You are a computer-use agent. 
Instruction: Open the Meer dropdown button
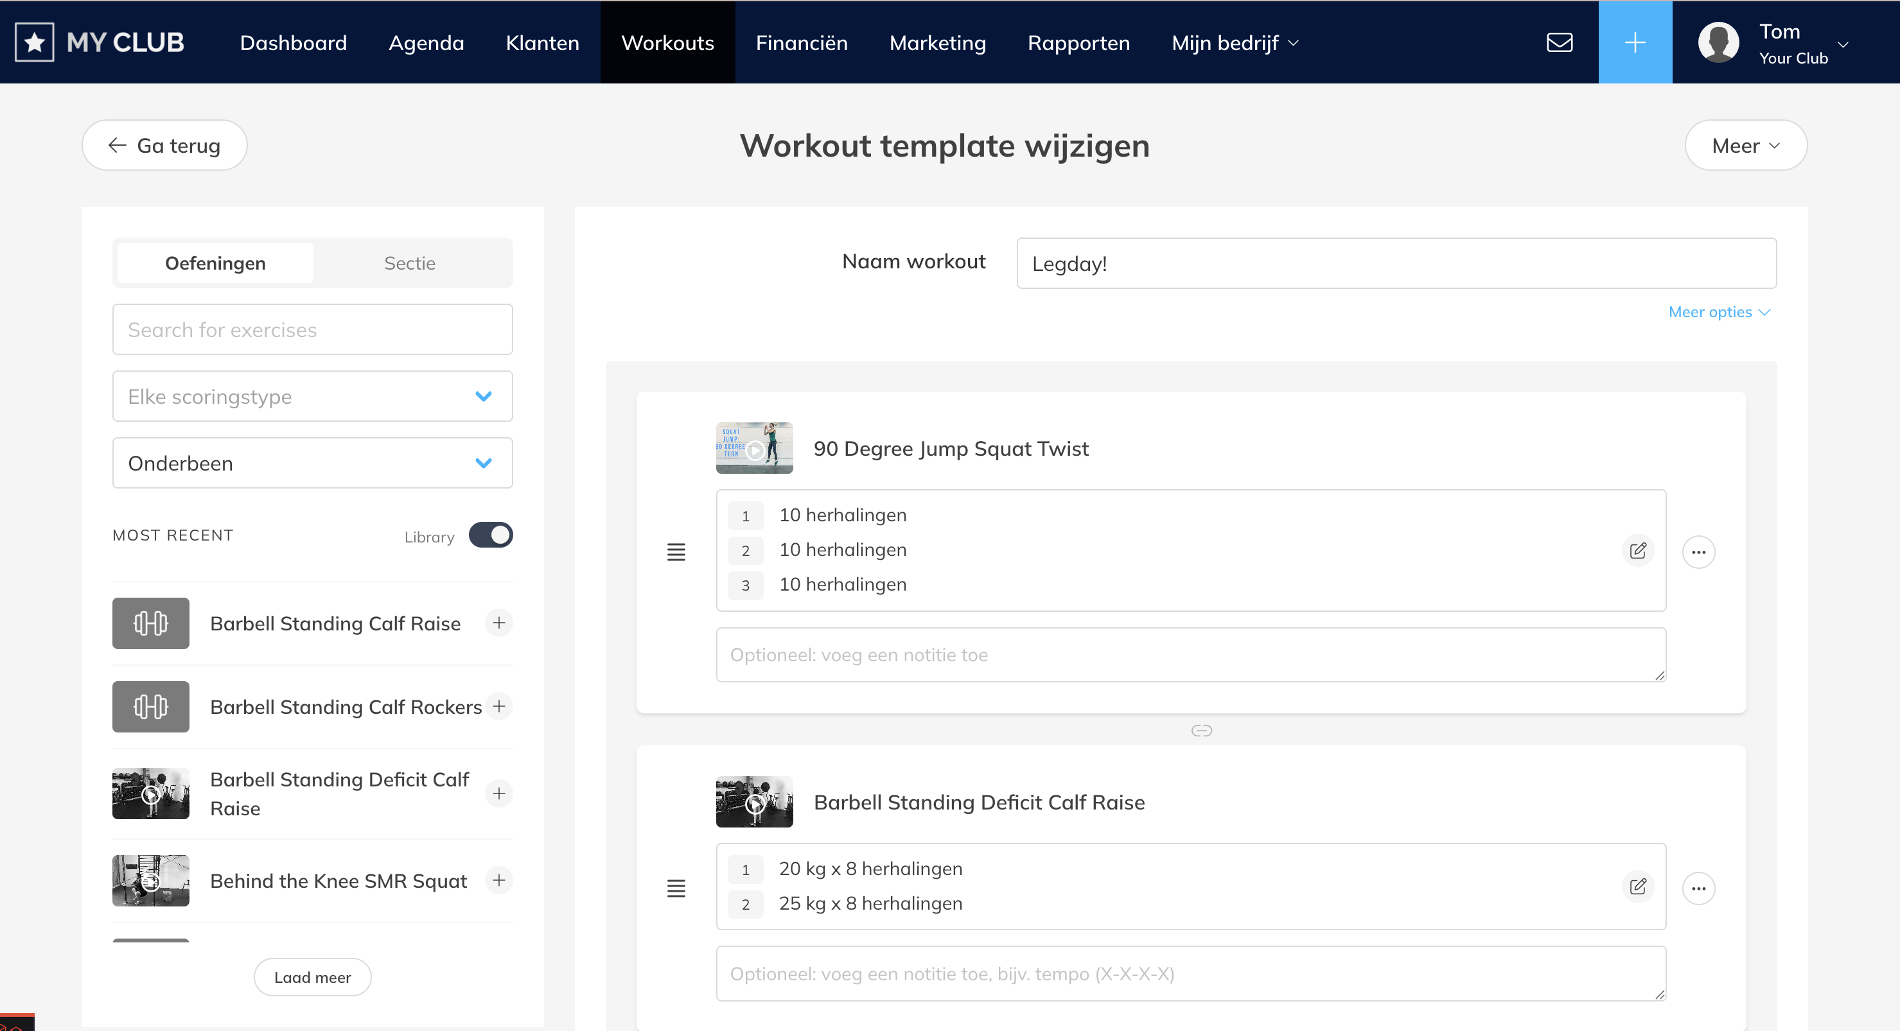[x=1745, y=145]
